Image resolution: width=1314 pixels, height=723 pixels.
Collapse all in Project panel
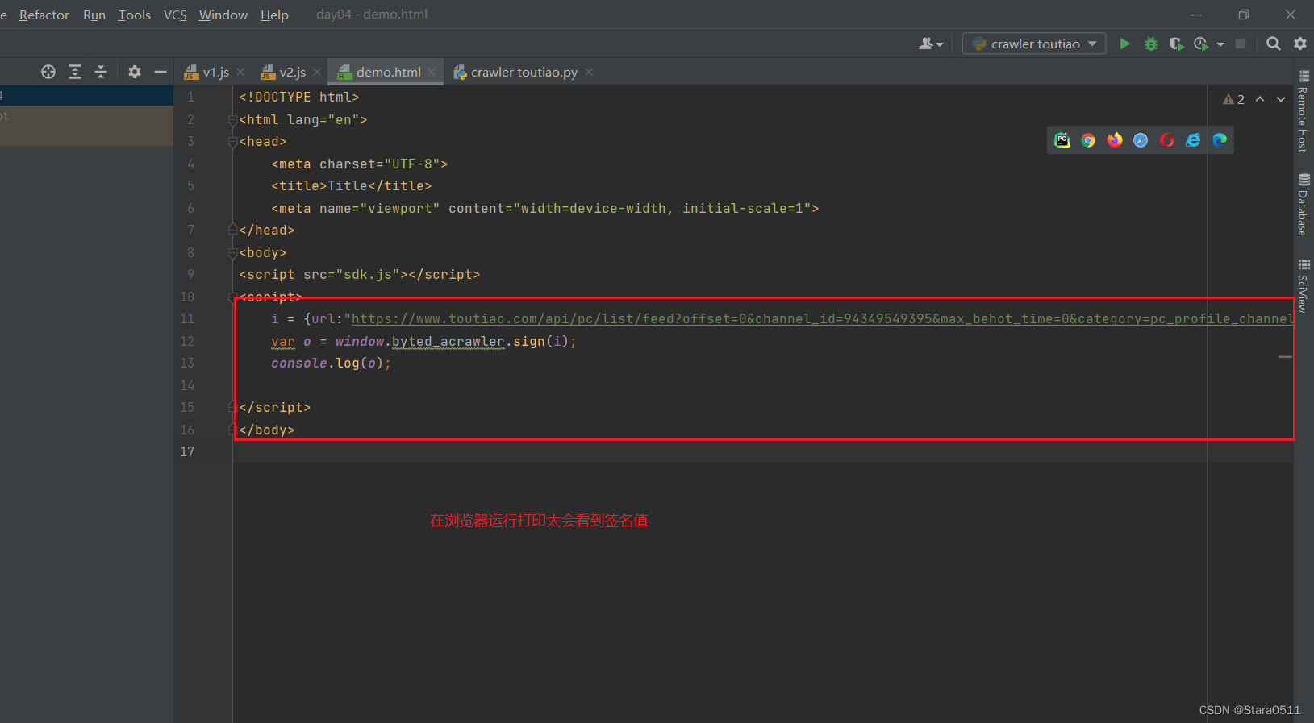[101, 72]
